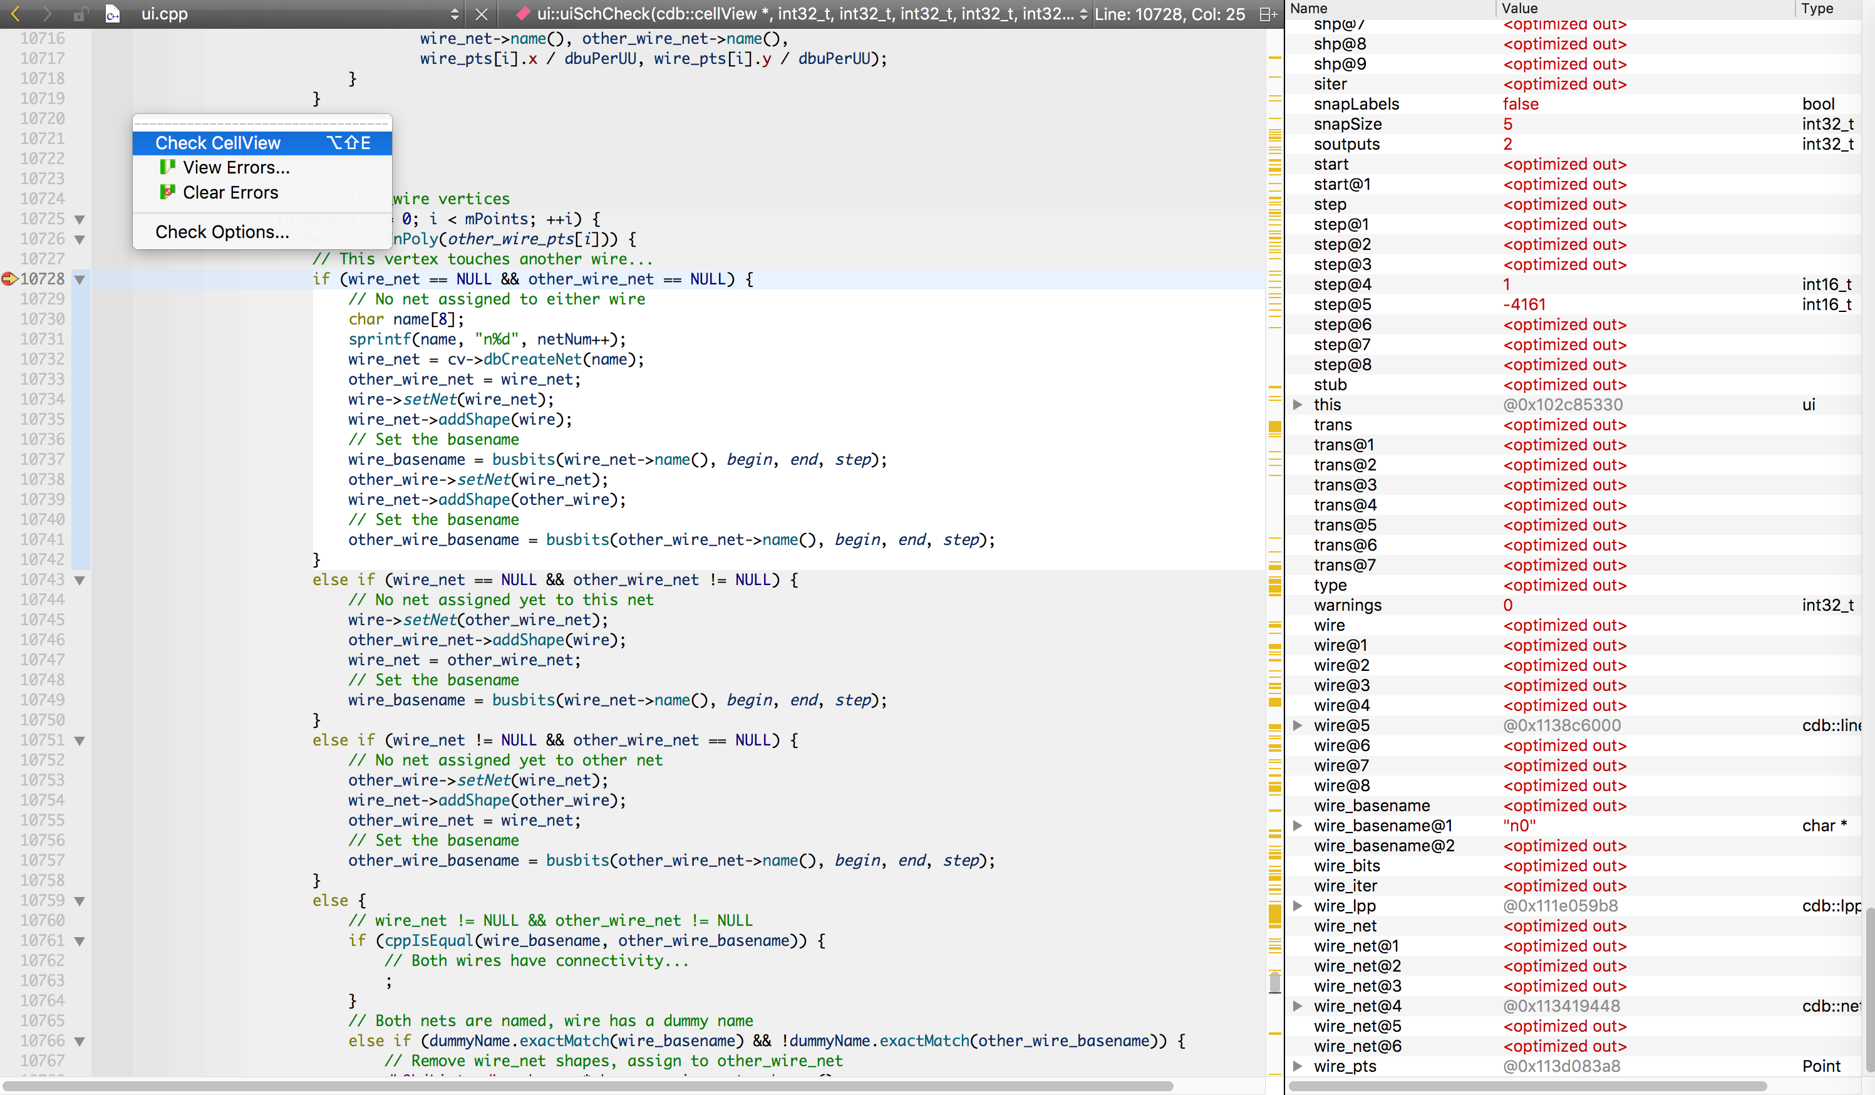Expand the wire_pts variable row
The image size is (1875, 1095).
1298,1066
